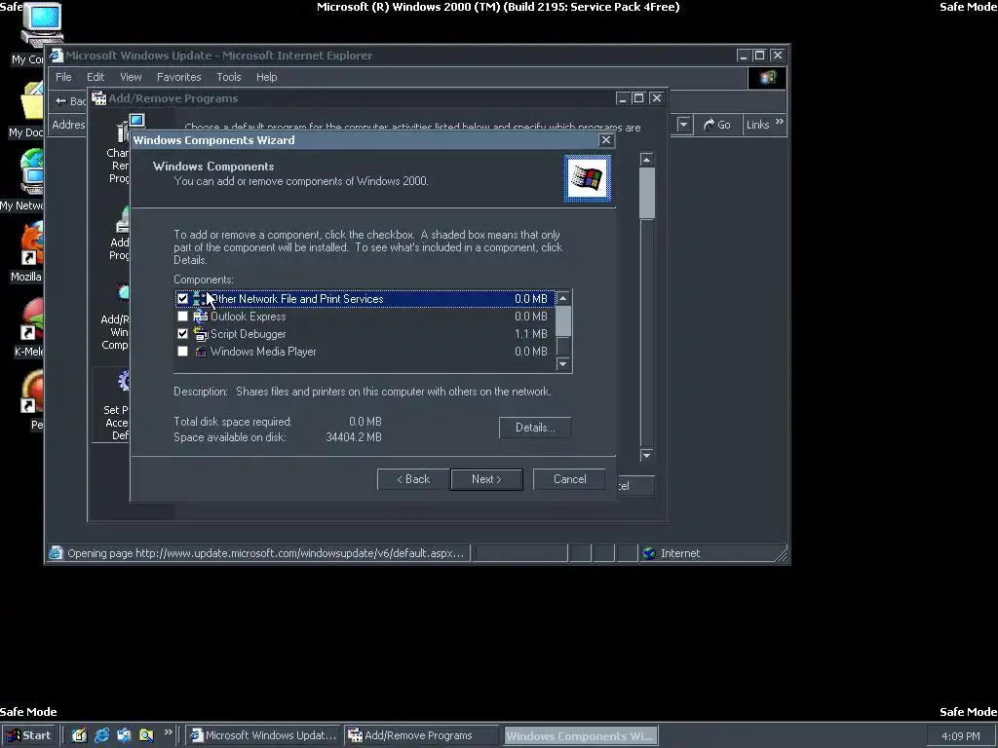Click the Outlook Express component icon
This screenshot has height=748, width=998.
201,317
